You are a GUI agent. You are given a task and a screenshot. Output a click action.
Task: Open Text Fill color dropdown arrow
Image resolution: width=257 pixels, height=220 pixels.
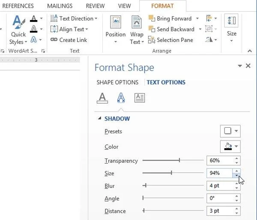pyautogui.click(x=41, y=18)
